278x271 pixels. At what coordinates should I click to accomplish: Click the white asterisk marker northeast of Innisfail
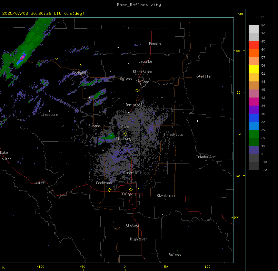pyautogui.click(x=162, y=98)
